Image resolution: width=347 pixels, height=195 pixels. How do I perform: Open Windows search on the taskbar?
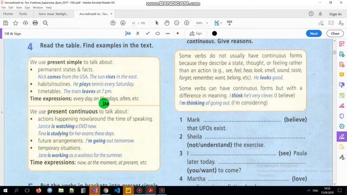16,190
